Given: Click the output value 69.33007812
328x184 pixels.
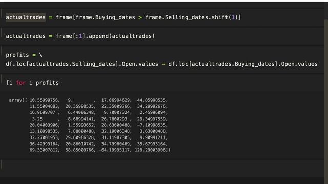Looking at the screenshot, I should coord(44,150).
